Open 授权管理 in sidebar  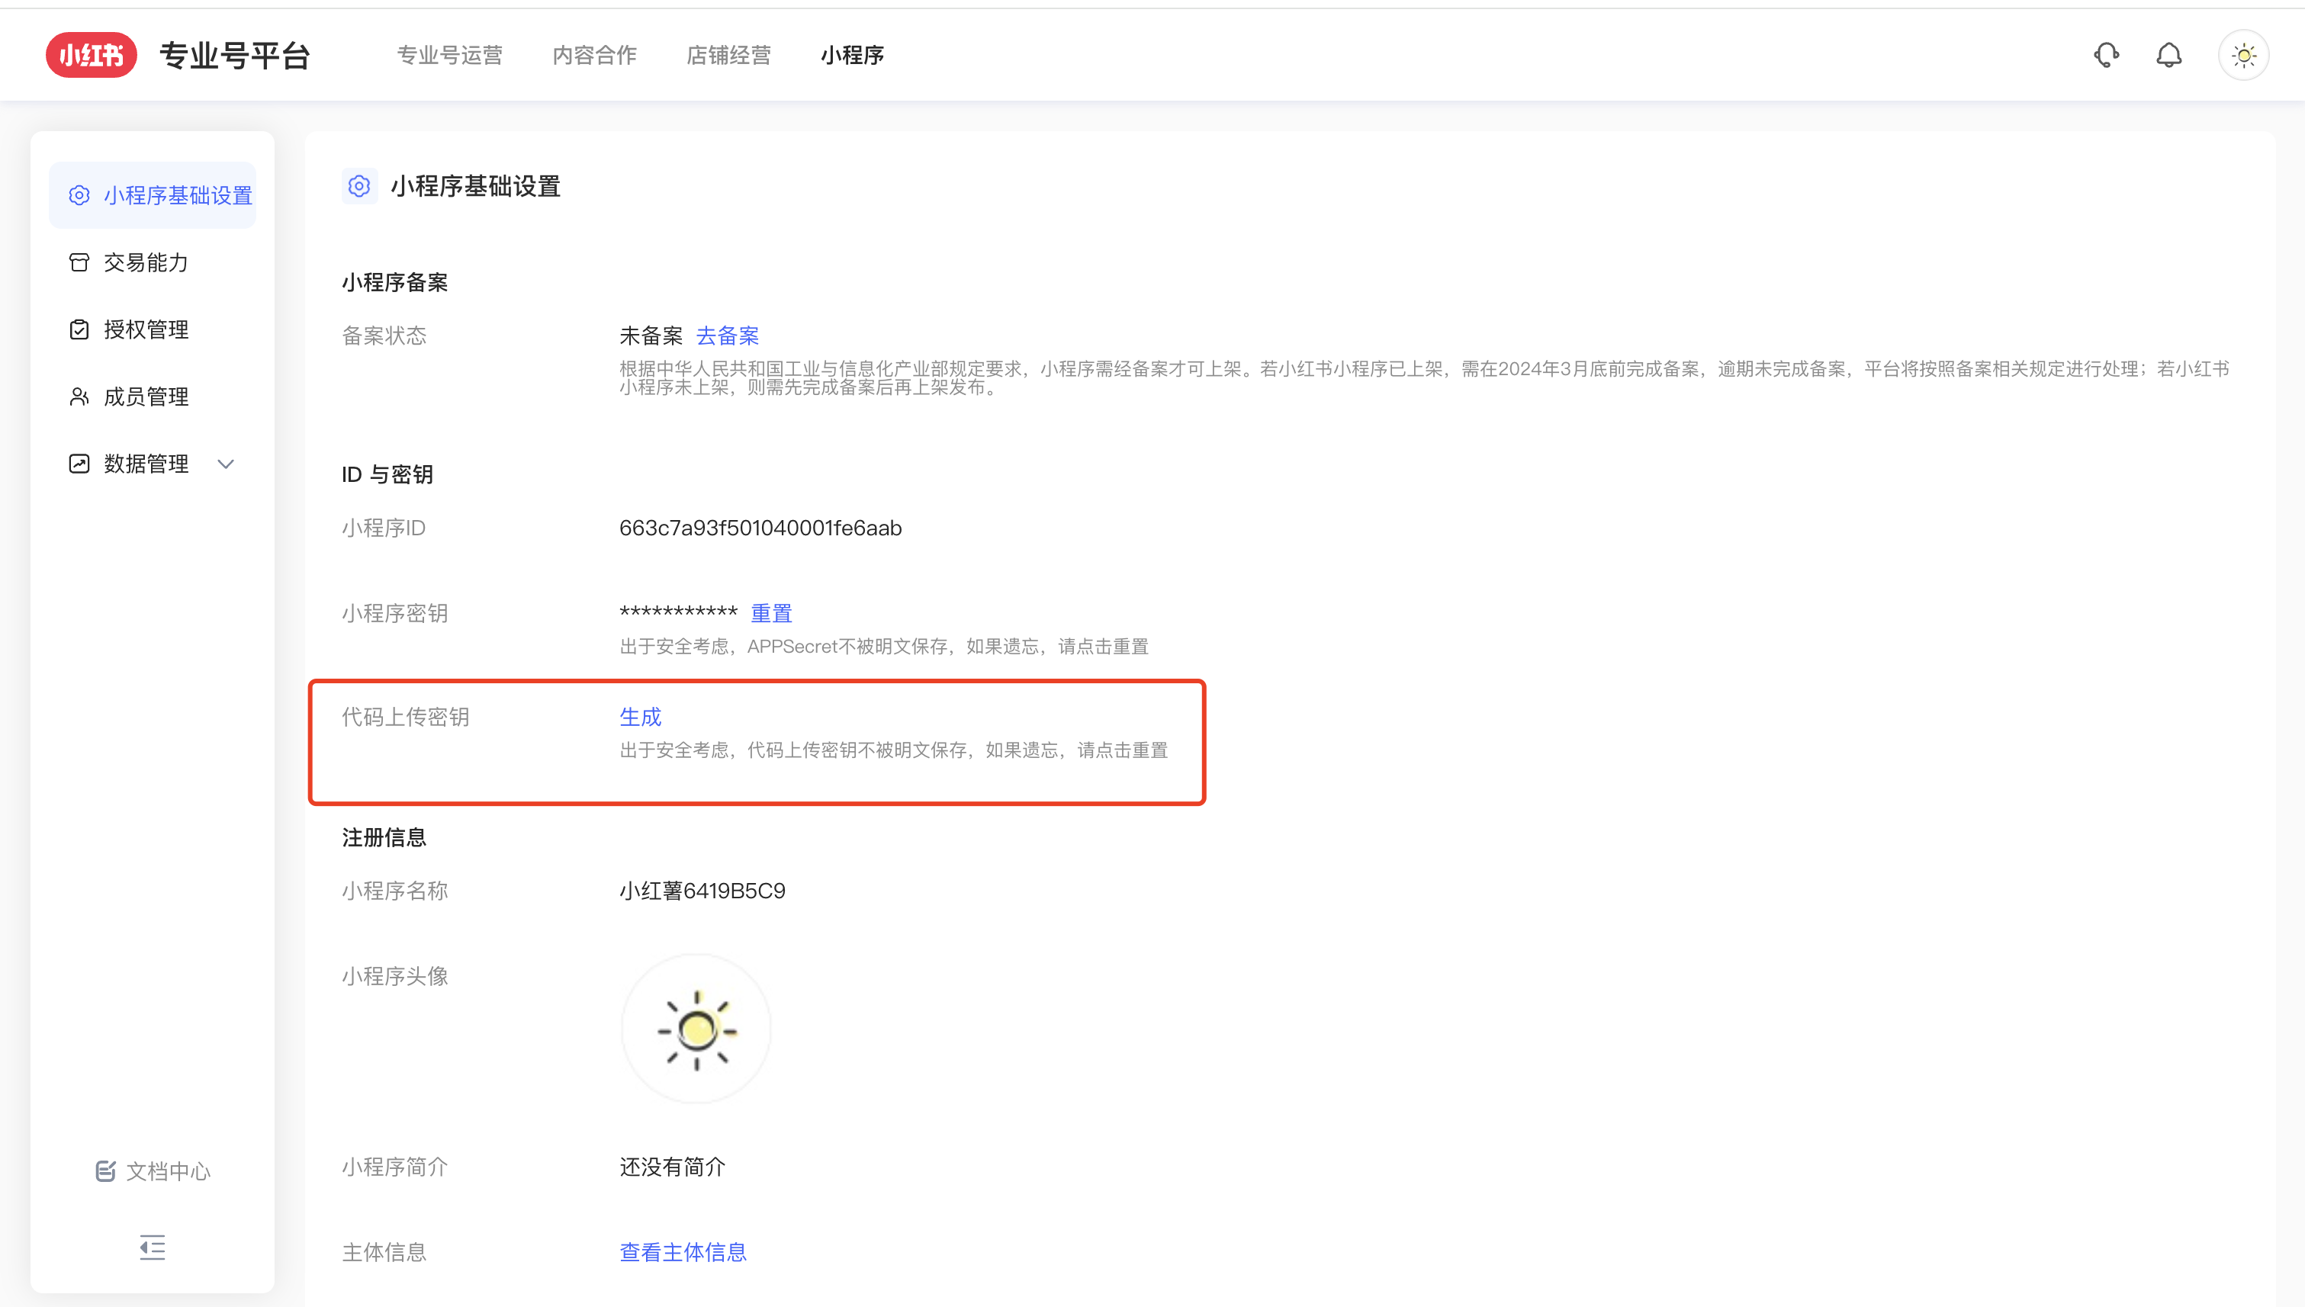pos(152,329)
